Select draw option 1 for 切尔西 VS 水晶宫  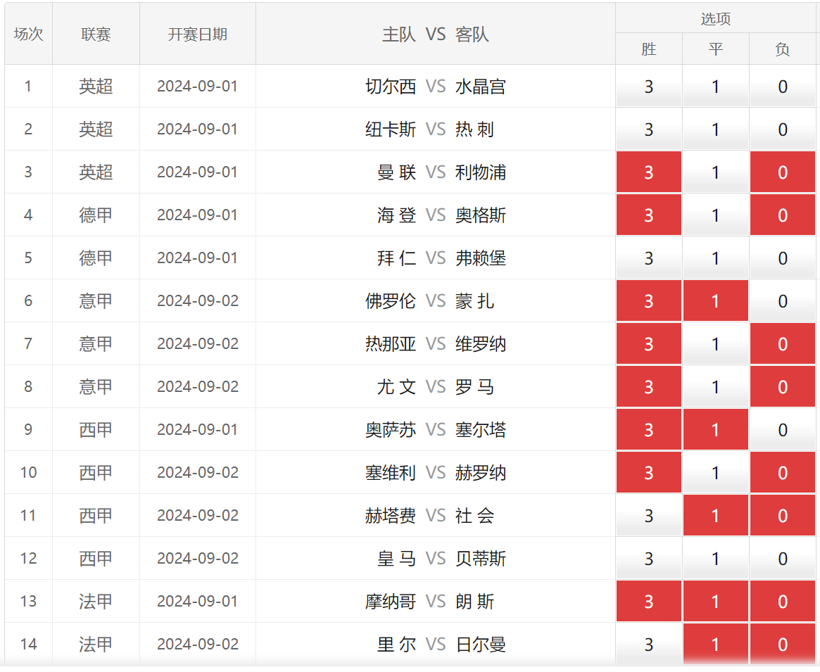tap(715, 87)
